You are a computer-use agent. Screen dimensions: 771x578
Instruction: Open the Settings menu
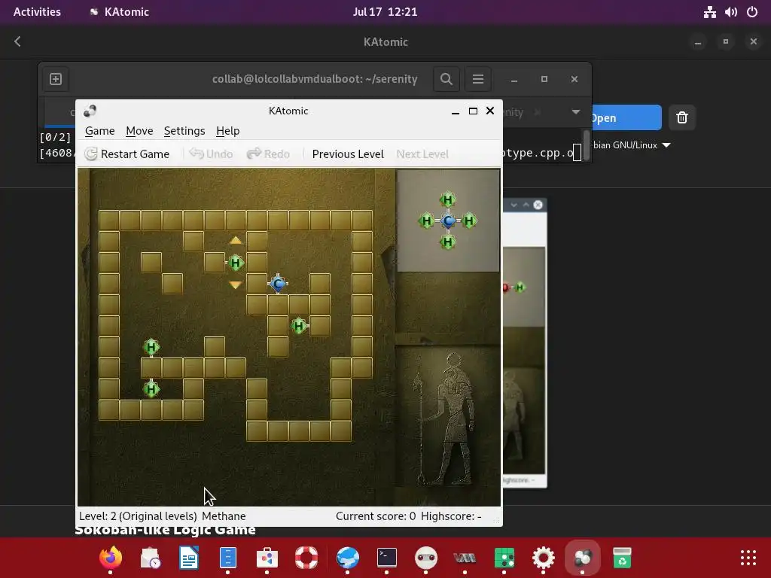184,131
